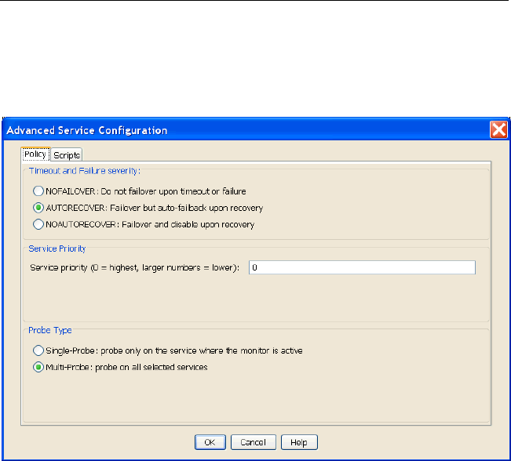
Task: Enable the NOAUTORECOVER radio button
Action: pos(37,224)
